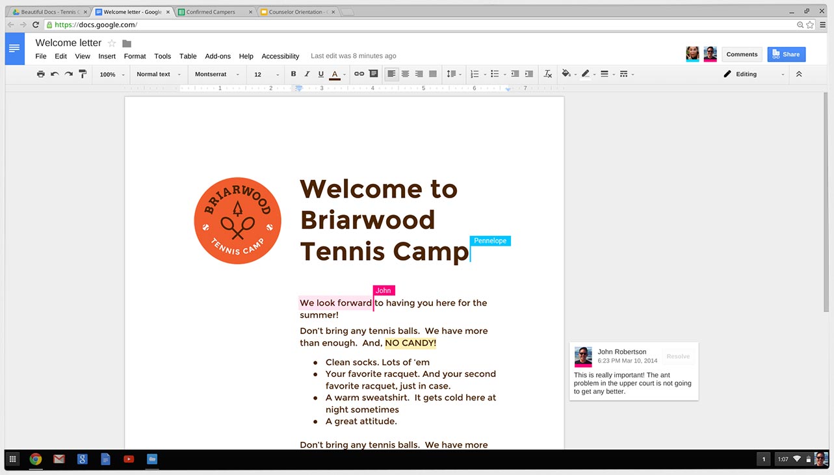834x475 pixels.
Task: Open the Editing mode dropdown
Action: [754, 74]
